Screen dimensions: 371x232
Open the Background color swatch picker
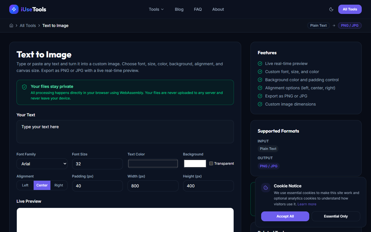[x=195, y=164]
